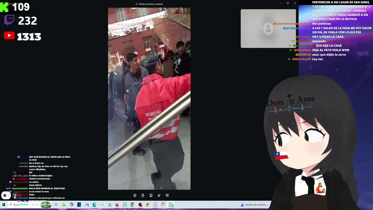Expand camera options arrow beside camera button

8,195
